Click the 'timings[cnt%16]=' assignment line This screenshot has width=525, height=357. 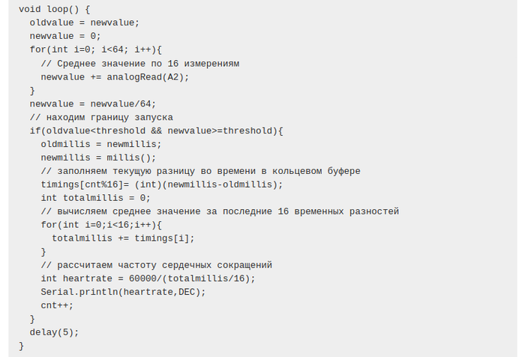point(162,184)
